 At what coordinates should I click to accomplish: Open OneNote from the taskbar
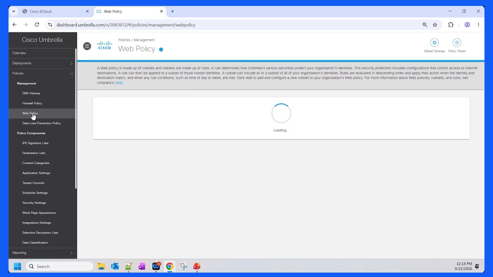point(142,266)
